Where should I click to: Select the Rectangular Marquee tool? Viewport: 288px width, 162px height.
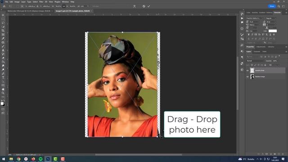(3, 19)
